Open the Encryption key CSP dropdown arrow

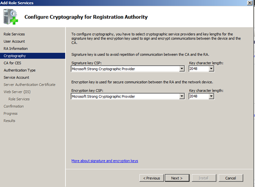click(x=182, y=96)
